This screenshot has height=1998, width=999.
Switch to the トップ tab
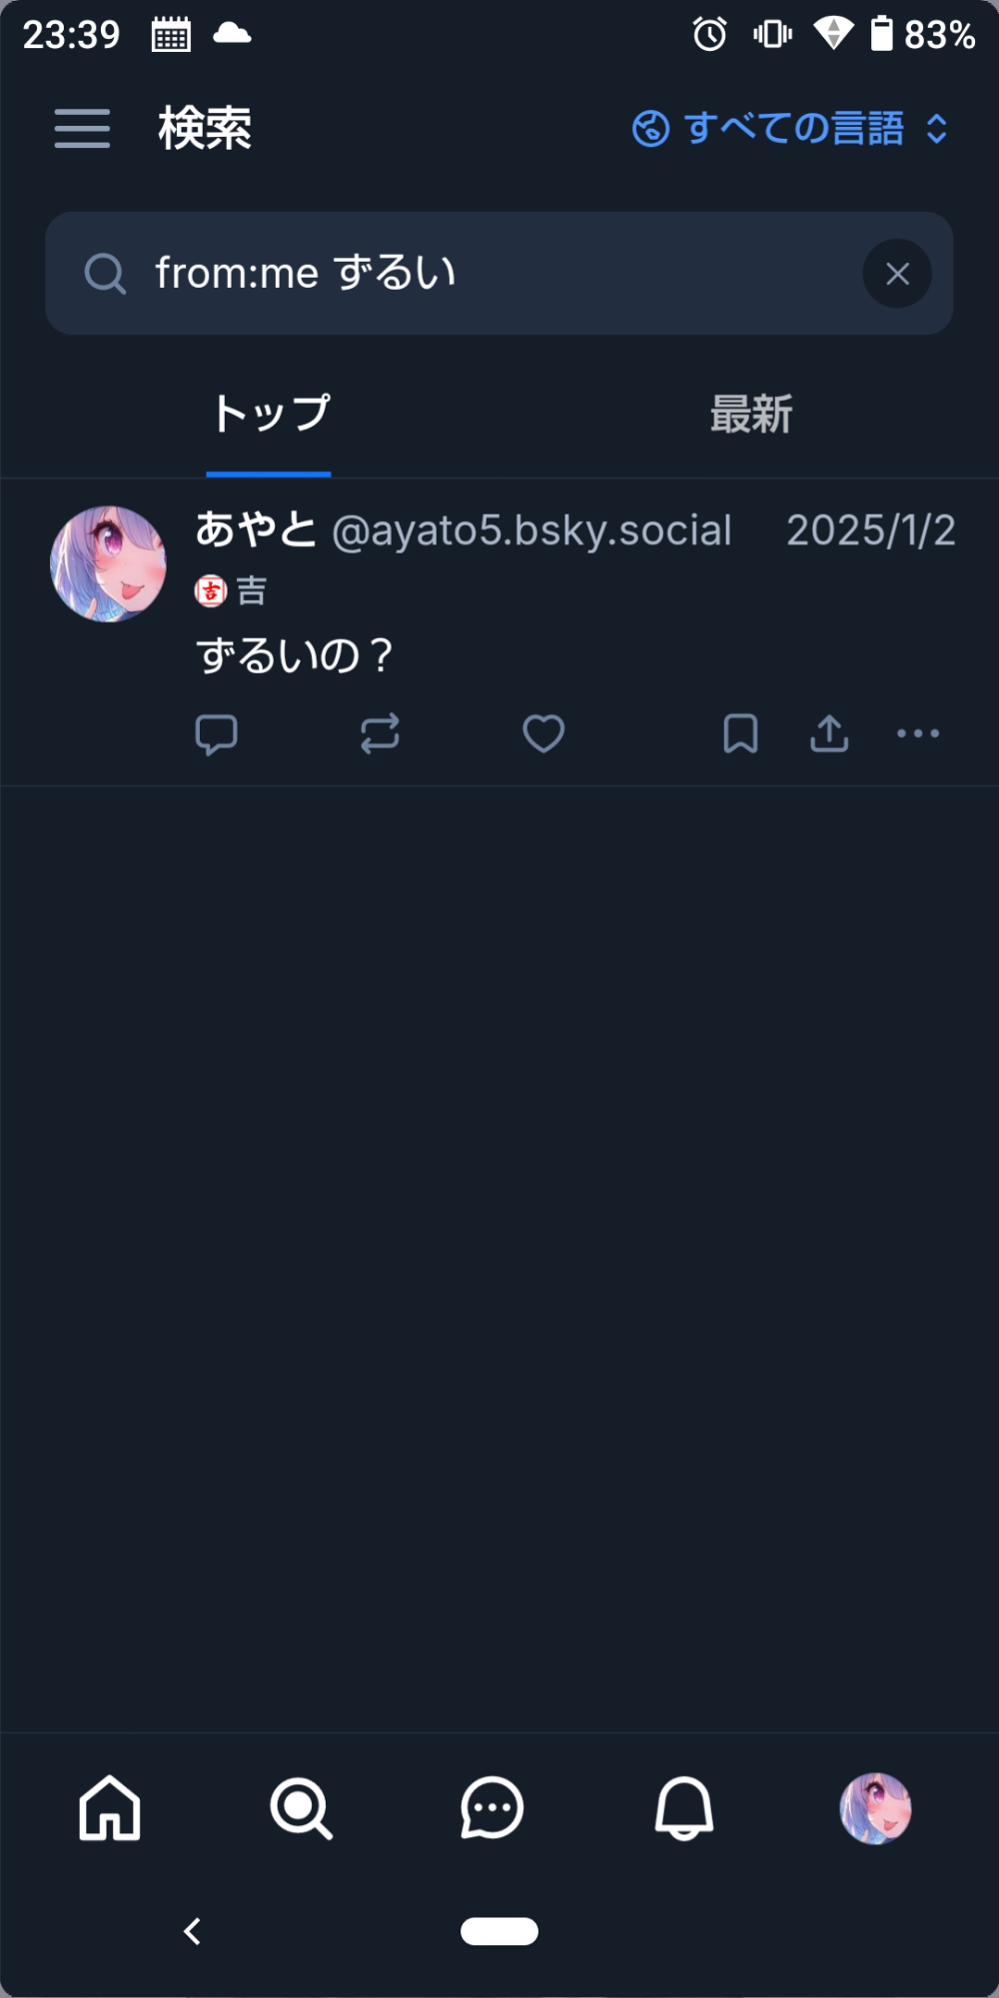click(270, 414)
